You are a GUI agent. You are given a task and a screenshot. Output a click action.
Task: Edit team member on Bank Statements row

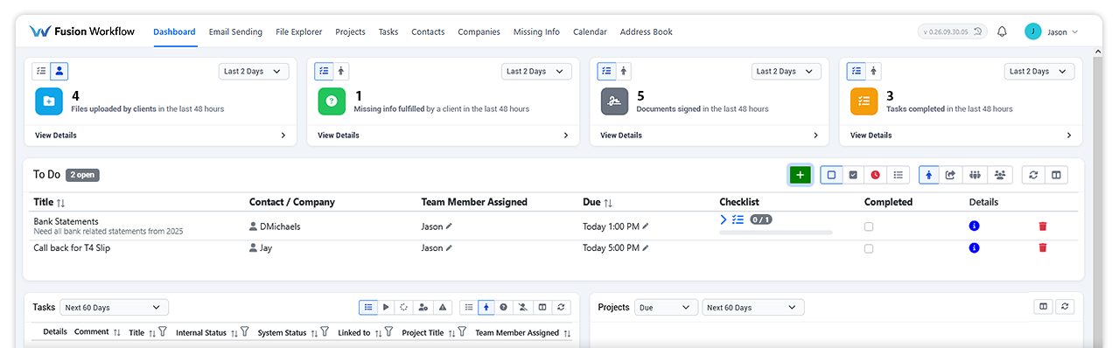[x=450, y=226]
